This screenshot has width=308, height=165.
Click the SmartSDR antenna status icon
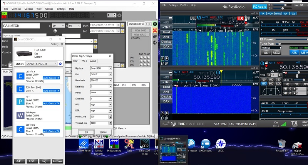[x=173, y=124]
